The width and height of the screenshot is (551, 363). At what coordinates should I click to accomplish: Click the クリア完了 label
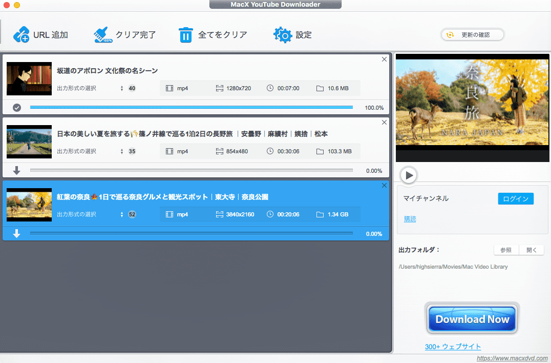pyautogui.click(x=136, y=35)
